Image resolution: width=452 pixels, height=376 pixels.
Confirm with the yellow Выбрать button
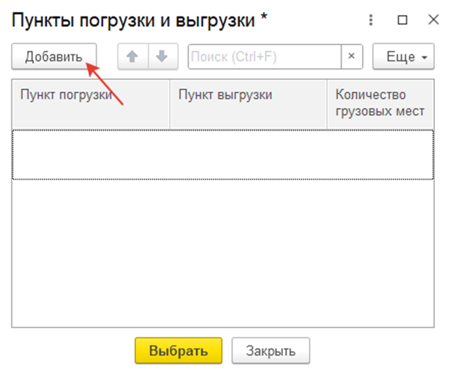(x=178, y=350)
